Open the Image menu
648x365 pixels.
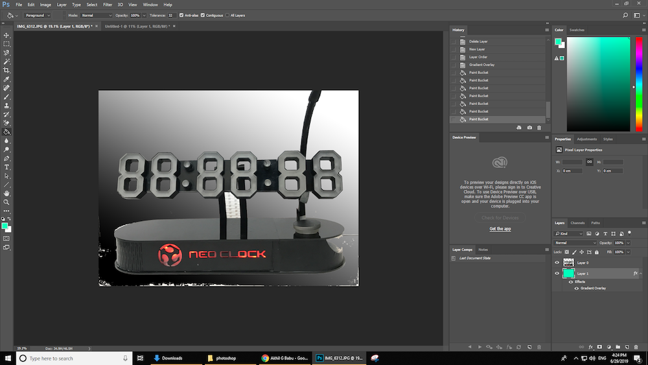(45, 5)
